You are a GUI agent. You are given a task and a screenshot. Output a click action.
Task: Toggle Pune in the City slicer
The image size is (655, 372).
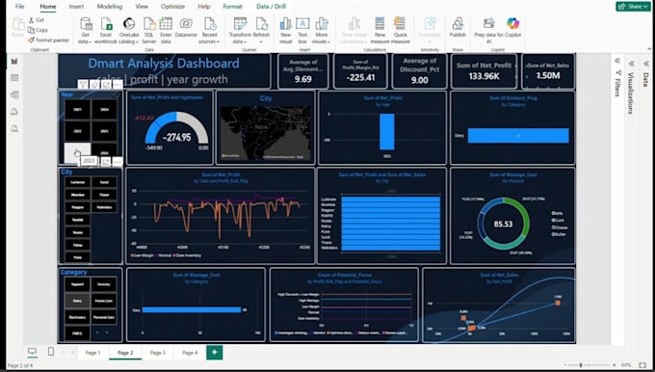pyautogui.click(x=78, y=257)
